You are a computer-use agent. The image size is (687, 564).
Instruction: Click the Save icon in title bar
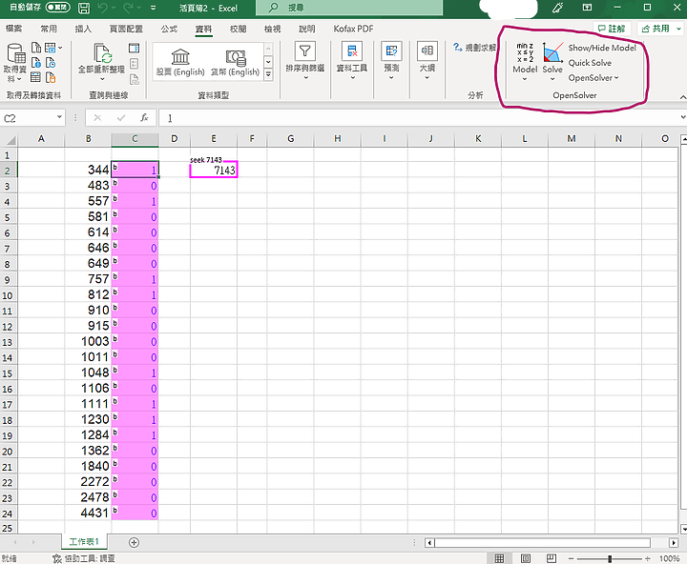pyautogui.click(x=83, y=8)
